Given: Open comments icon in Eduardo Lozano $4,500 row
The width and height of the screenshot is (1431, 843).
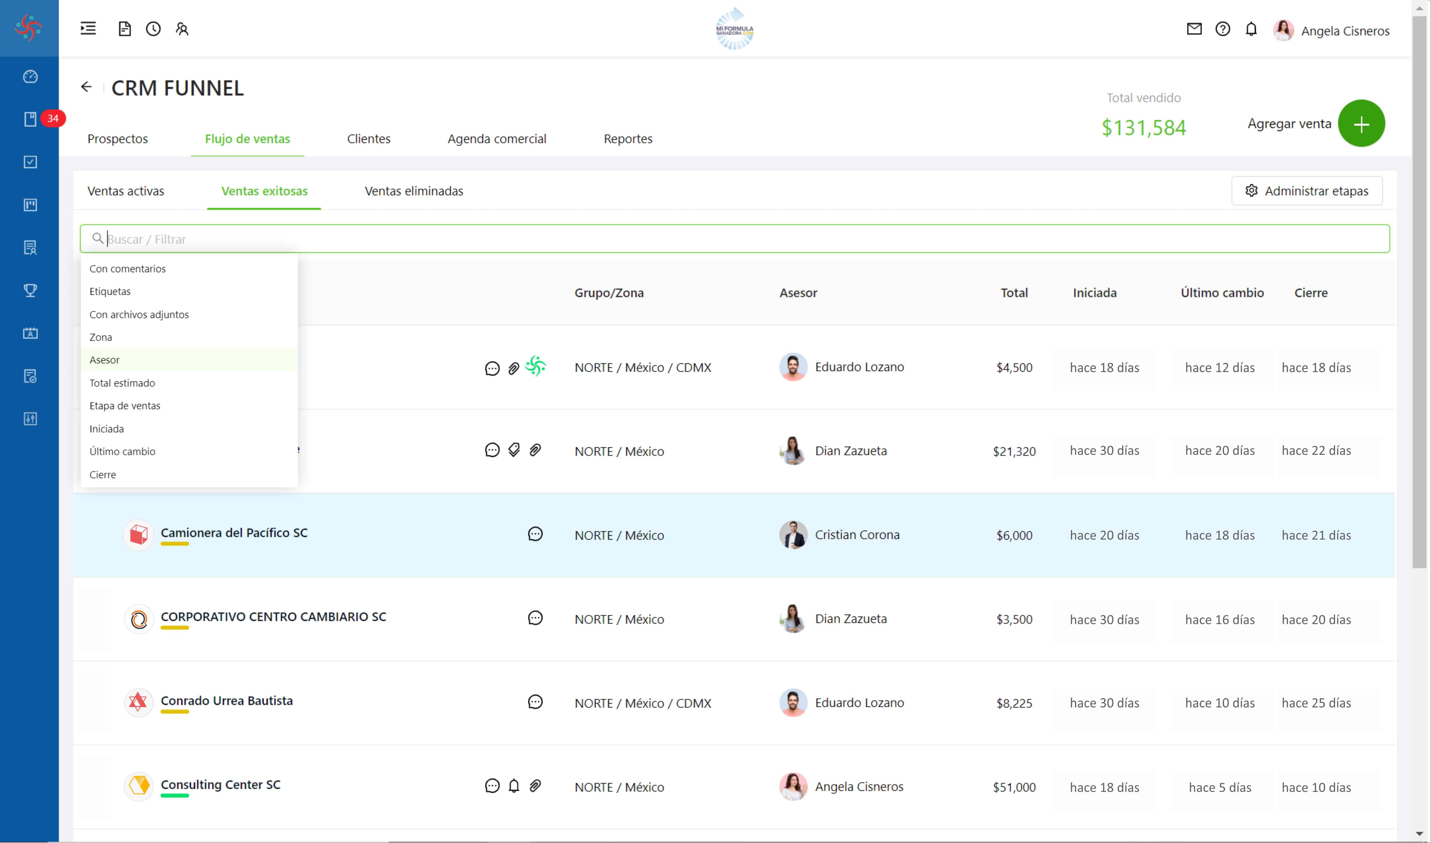Looking at the screenshot, I should (492, 369).
